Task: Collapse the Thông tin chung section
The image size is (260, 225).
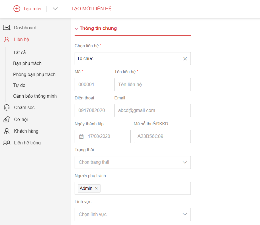Action: click(76, 28)
